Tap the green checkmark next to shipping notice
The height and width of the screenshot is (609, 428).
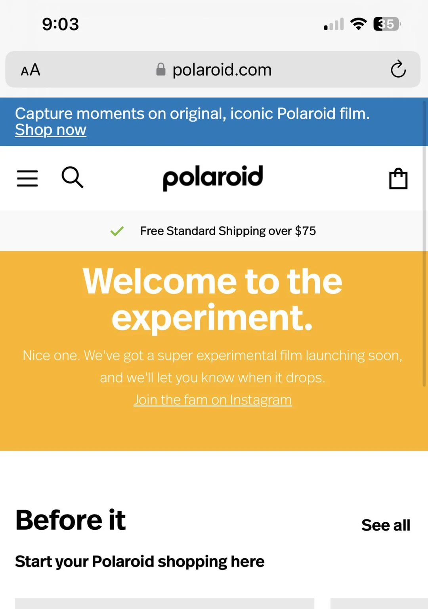click(x=117, y=231)
